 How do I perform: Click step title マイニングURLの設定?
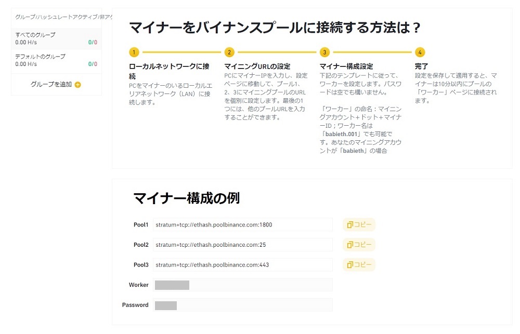pos(257,66)
